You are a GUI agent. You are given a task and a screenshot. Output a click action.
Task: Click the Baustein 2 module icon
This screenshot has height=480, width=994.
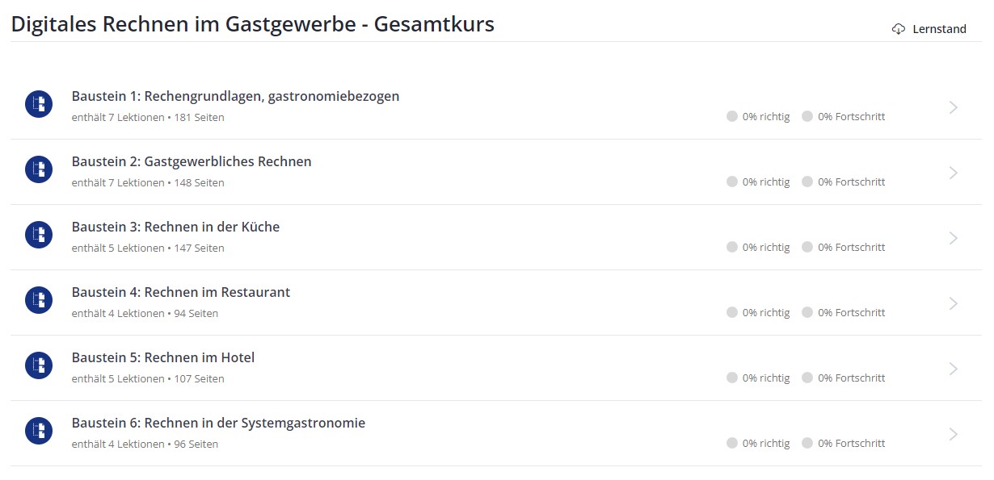tap(39, 169)
